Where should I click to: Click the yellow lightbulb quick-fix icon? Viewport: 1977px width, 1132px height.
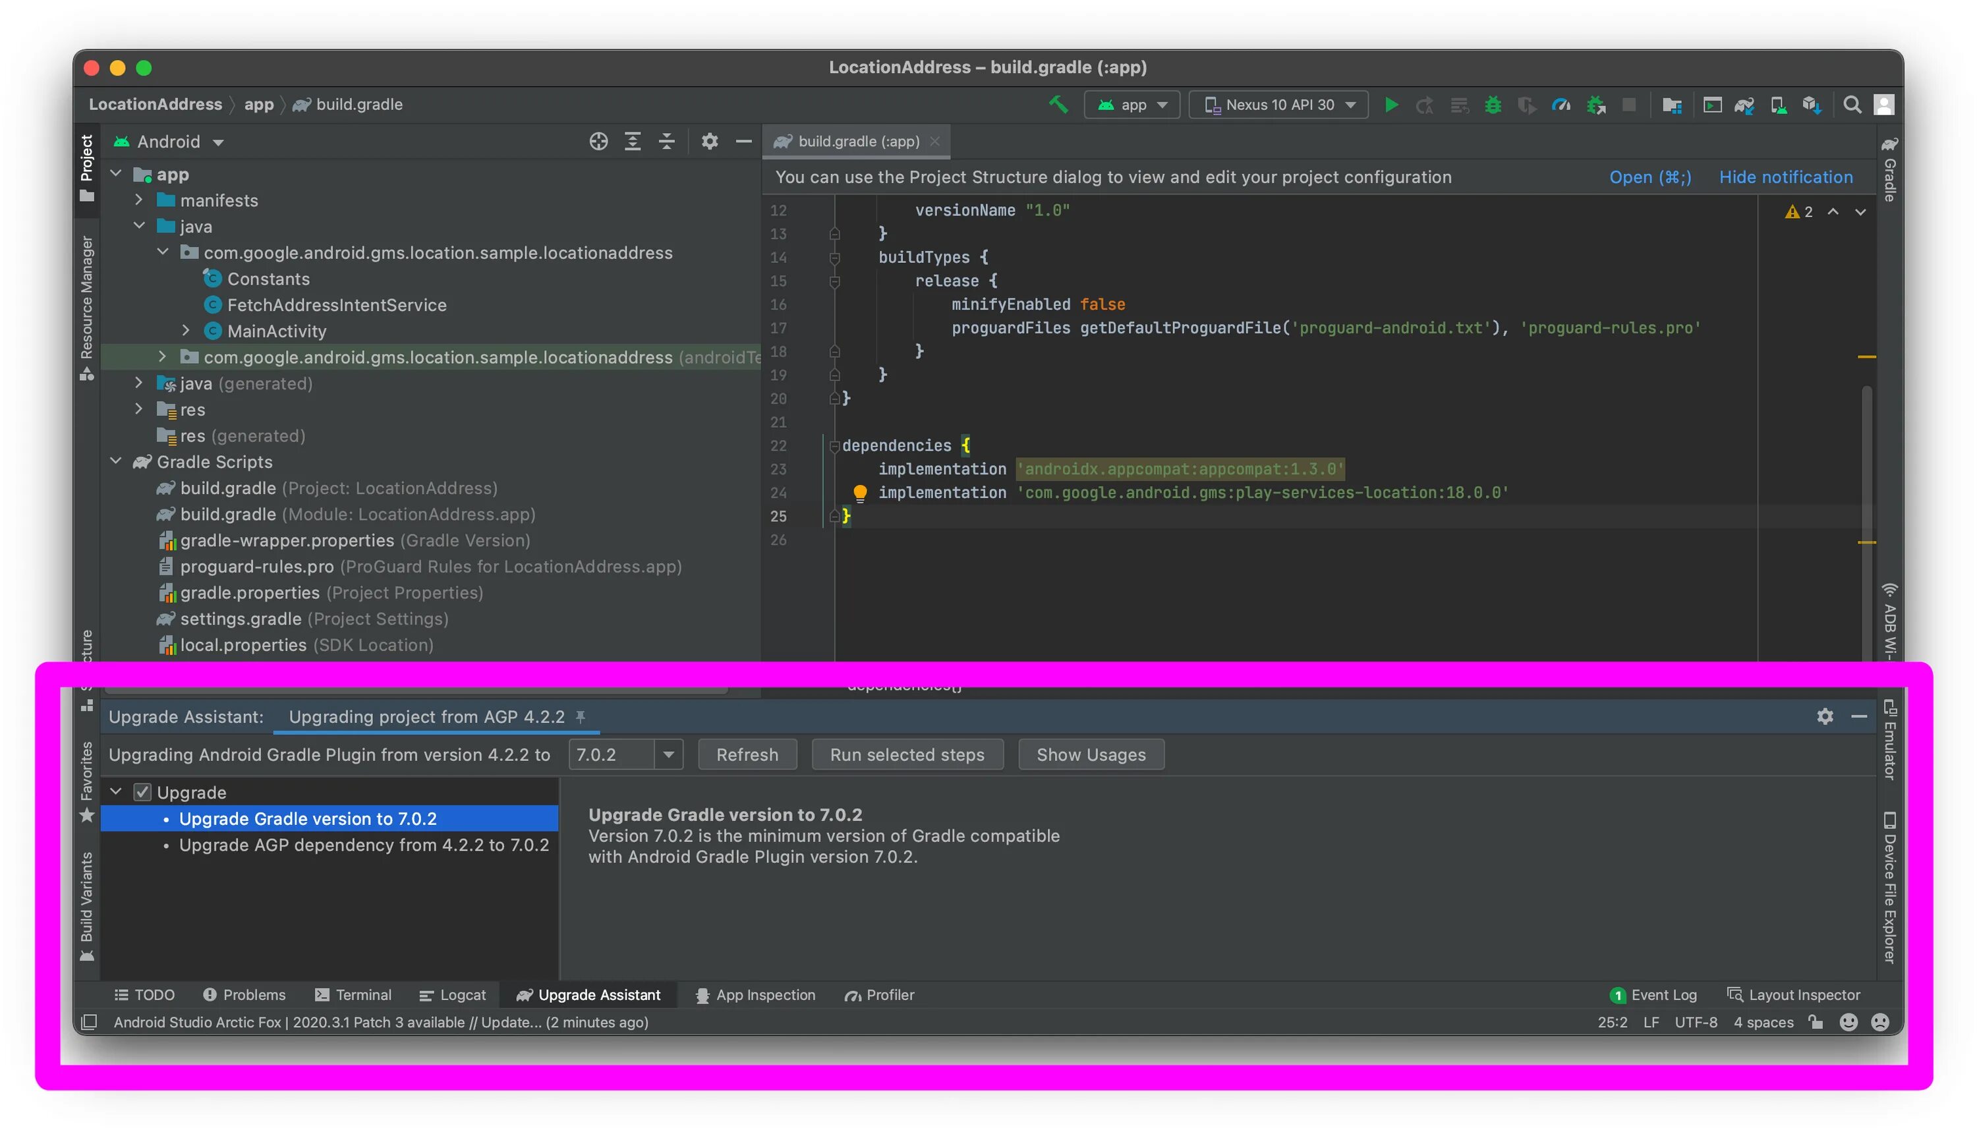[x=860, y=492]
